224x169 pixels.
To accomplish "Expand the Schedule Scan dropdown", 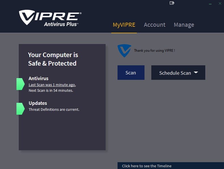I will pyautogui.click(x=178, y=72).
